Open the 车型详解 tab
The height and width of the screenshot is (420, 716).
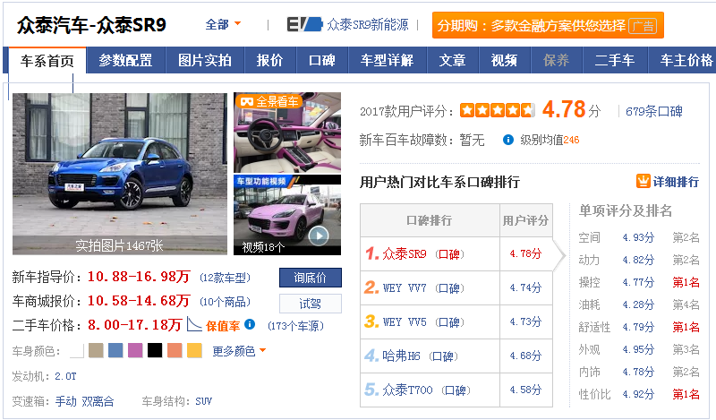point(388,60)
